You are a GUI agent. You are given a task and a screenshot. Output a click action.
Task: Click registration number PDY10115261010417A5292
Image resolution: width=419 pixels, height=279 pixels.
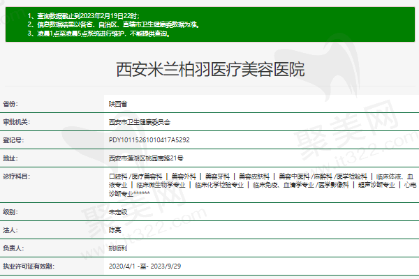(x=149, y=140)
